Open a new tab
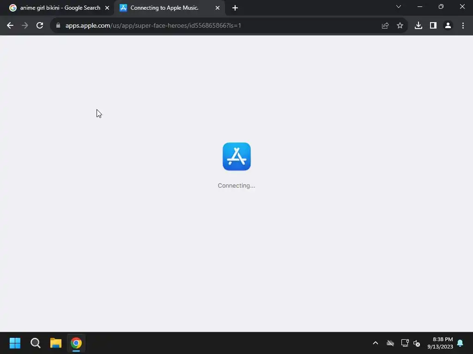Viewport: 473px width, 354px height. tap(235, 8)
